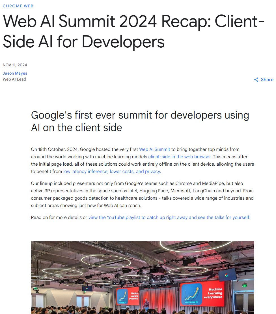The height and width of the screenshot is (314, 276).
Task: Open the Chrome Web category link
Action: 18,6
